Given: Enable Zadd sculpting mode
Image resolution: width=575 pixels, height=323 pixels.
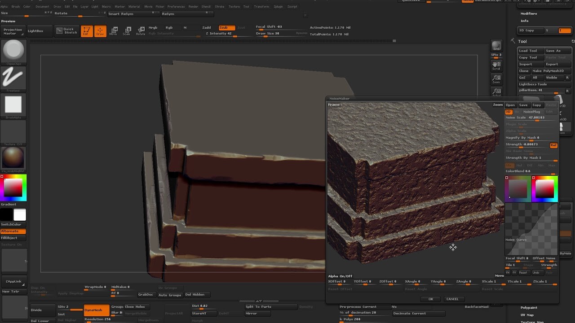Looking at the screenshot, I should tap(206, 27).
